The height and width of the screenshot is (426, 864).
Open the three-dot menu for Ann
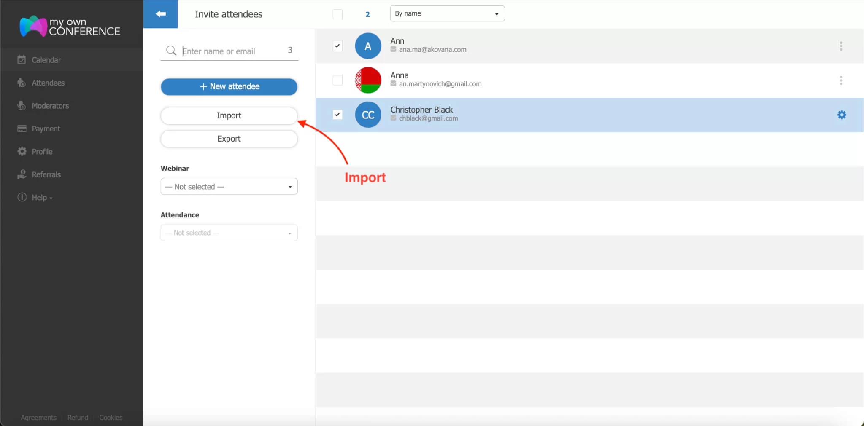point(841,46)
